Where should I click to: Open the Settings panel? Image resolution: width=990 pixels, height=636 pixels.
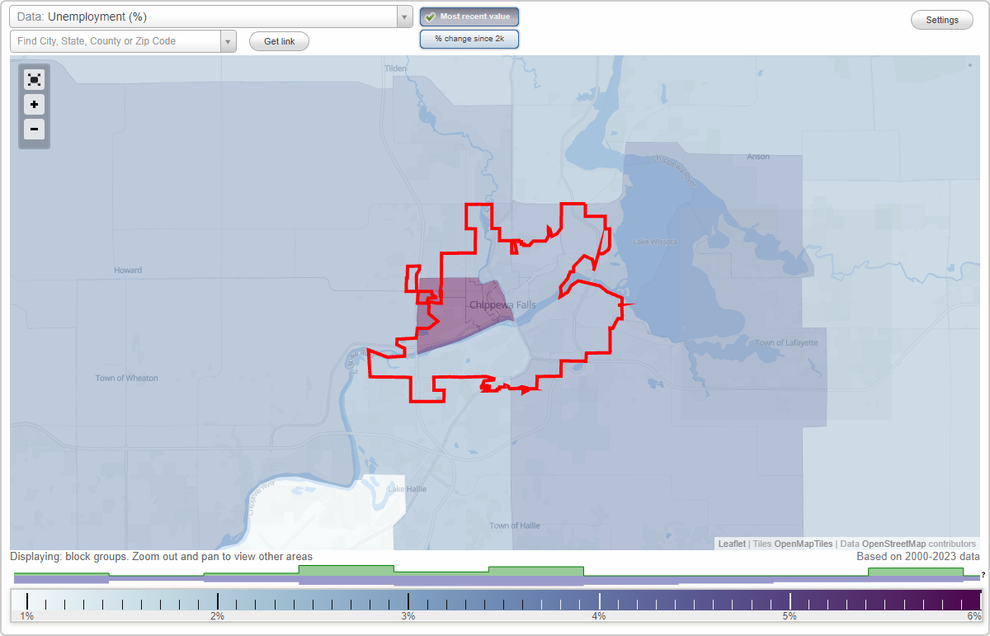(x=941, y=19)
